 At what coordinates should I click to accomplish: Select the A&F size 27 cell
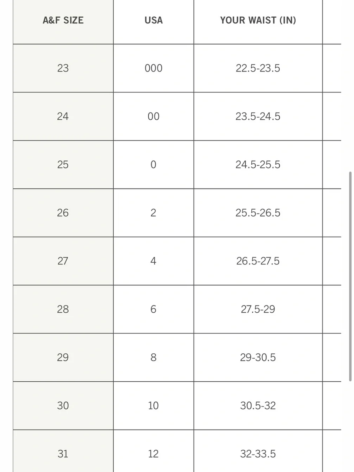click(63, 261)
